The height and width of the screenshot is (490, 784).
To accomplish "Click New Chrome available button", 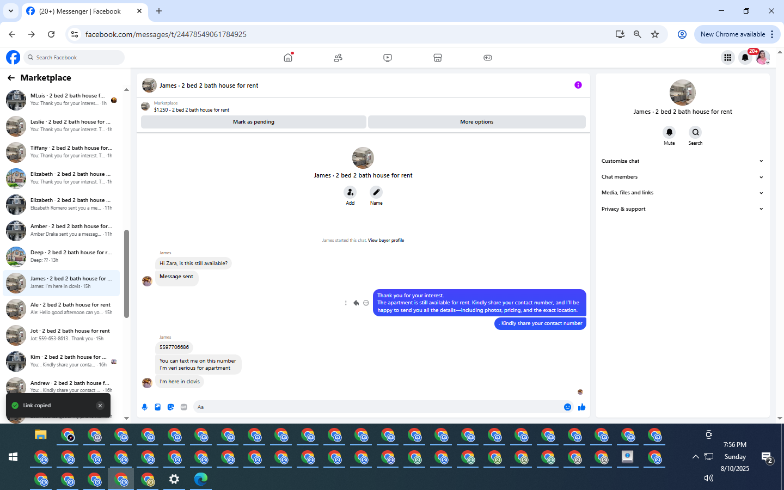I will pyautogui.click(x=737, y=34).
